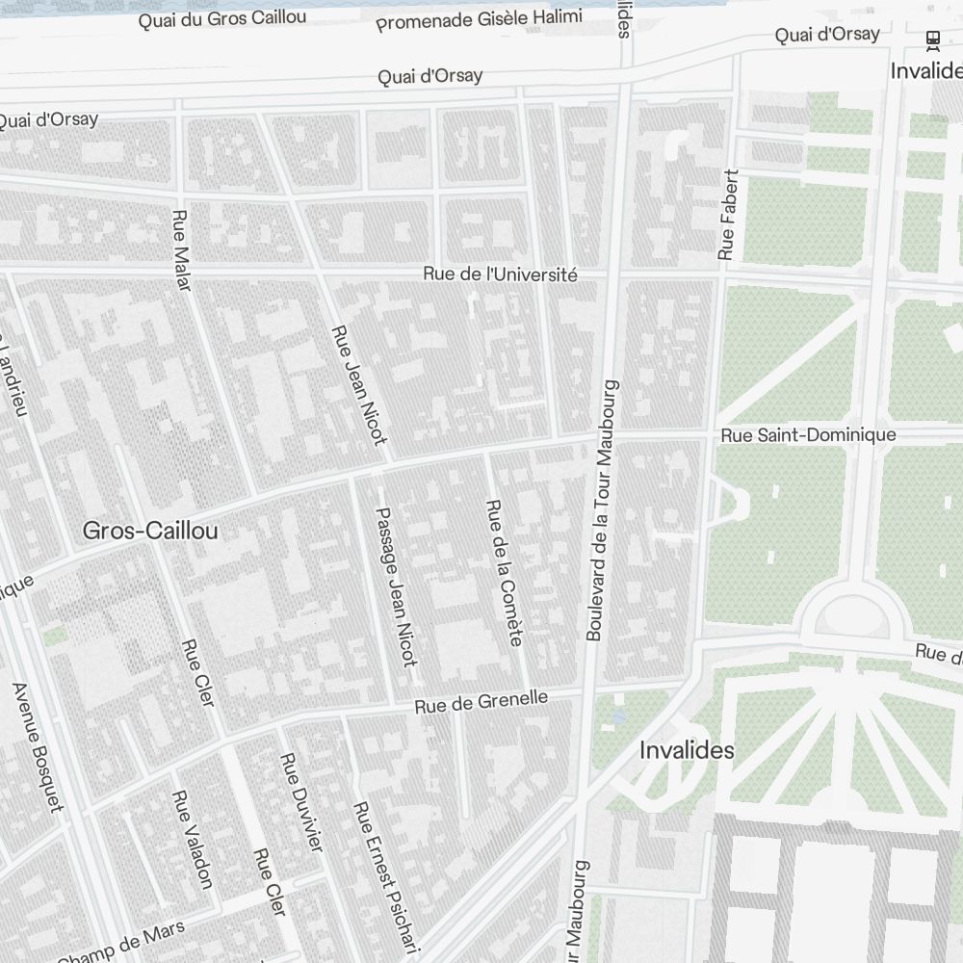Click the Rue Saint-Dominique street label
Viewport: 963px width, 963px height.
point(809,435)
